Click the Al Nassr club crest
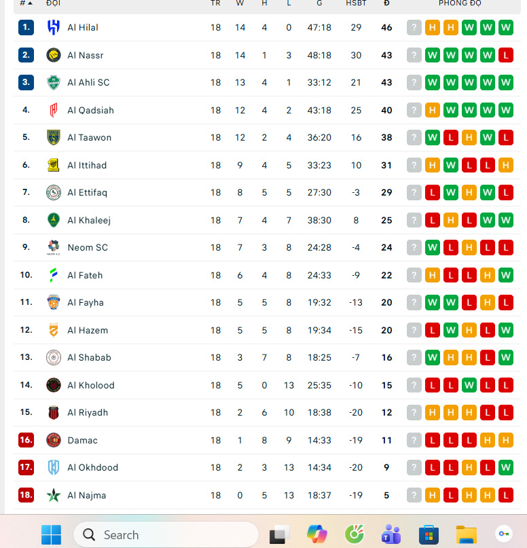This screenshot has height=548, width=527. point(53,55)
